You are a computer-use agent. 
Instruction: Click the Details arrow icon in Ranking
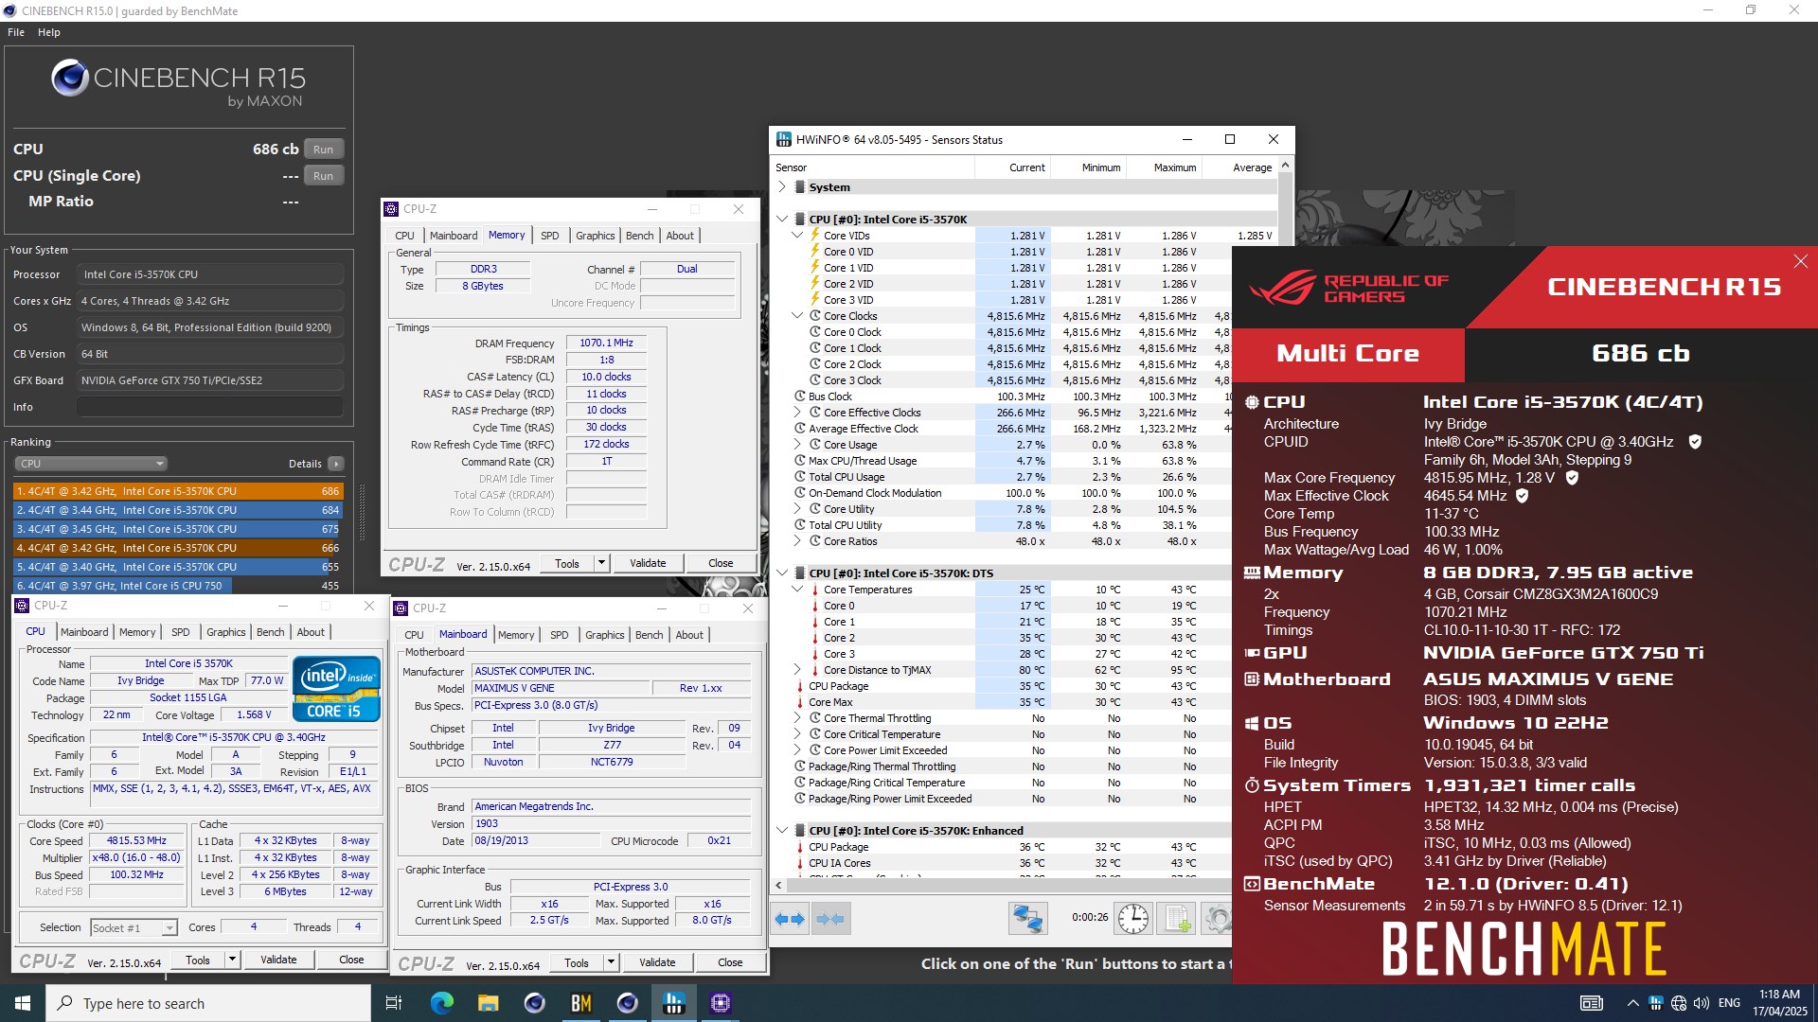335,464
